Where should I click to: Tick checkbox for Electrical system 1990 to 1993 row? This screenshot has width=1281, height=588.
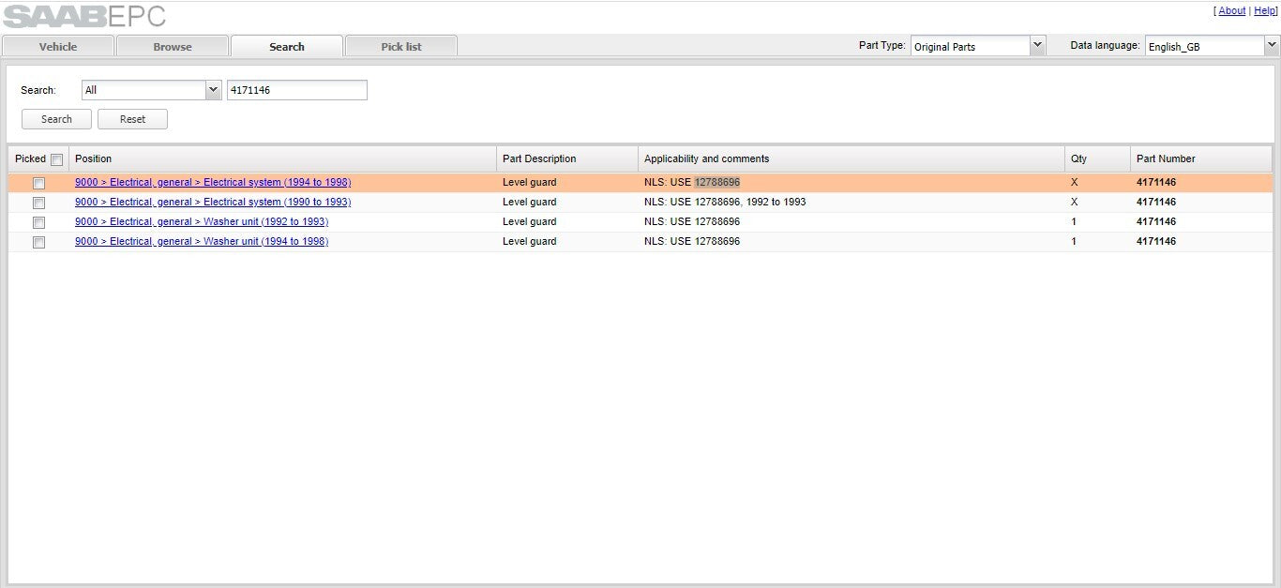pyautogui.click(x=39, y=203)
